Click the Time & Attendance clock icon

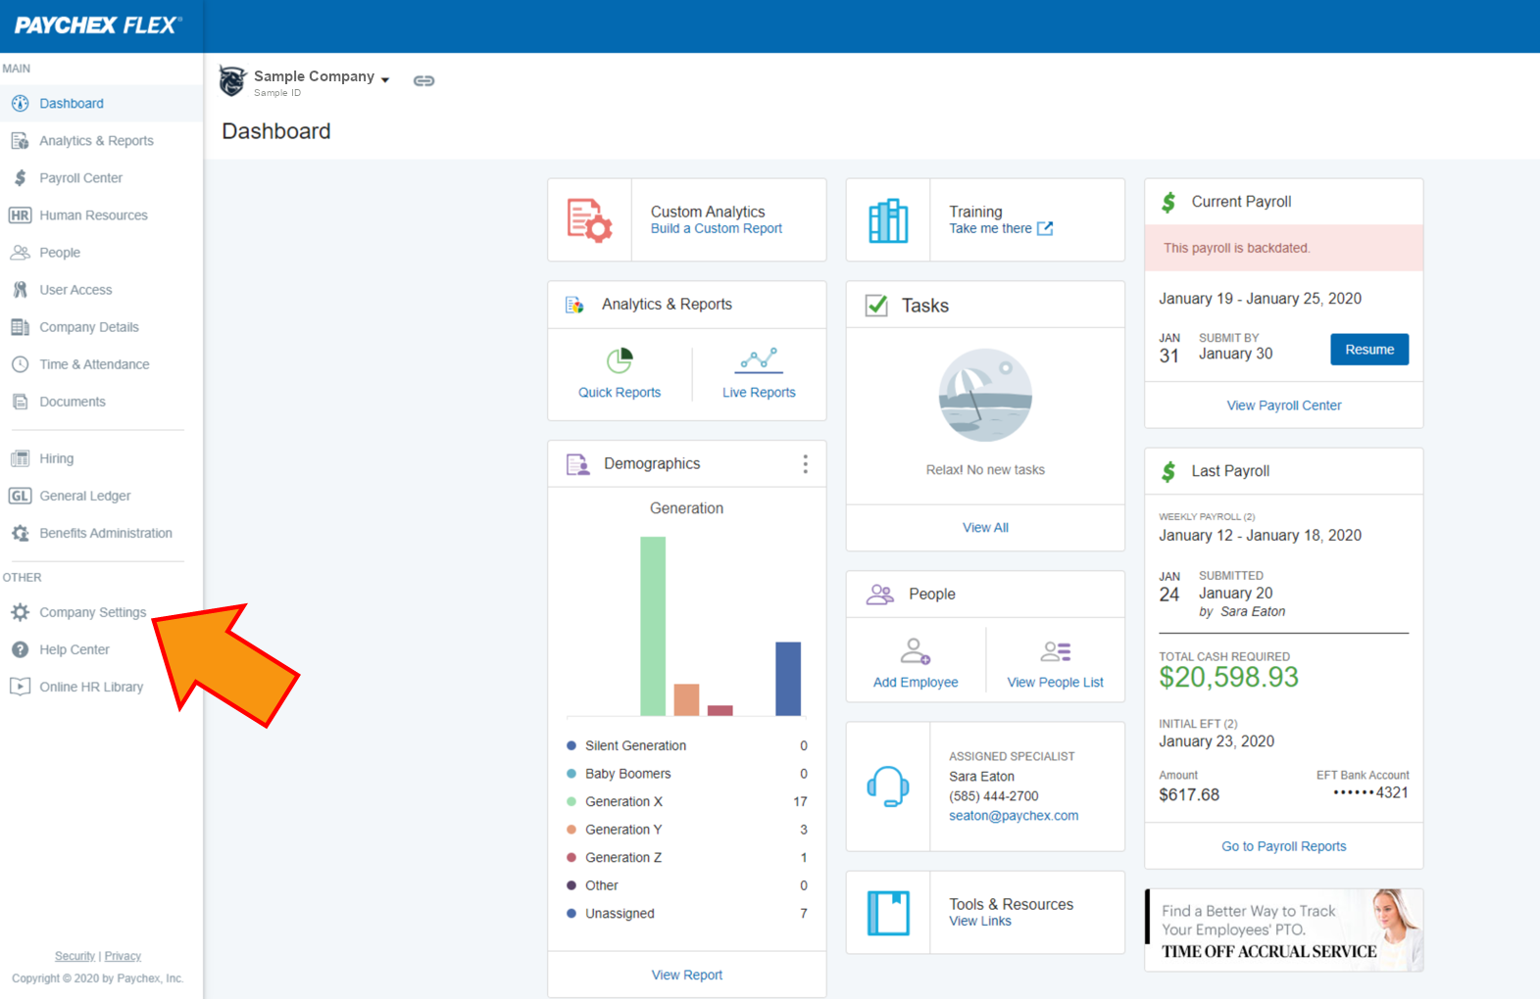(20, 364)
